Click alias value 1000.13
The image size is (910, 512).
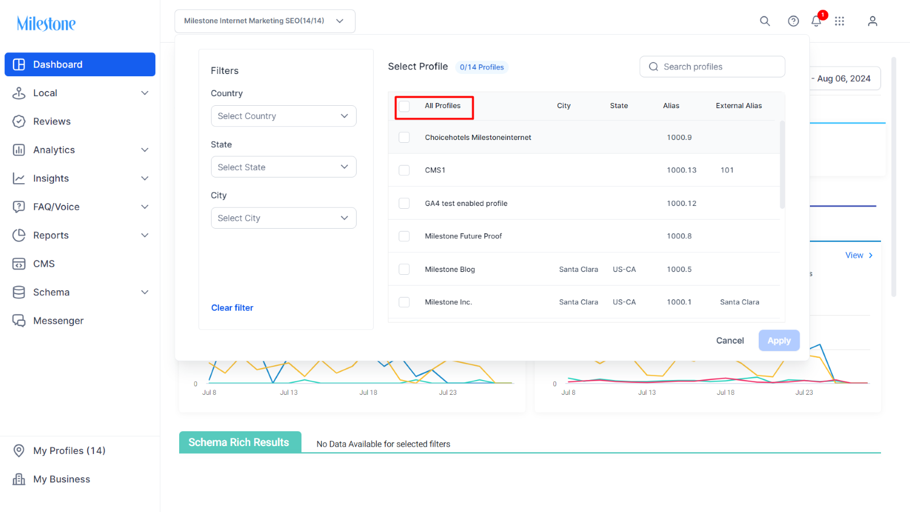[x=681, y=170]
